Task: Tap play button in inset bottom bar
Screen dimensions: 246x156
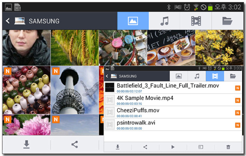Action: click(x=173, y=147)
